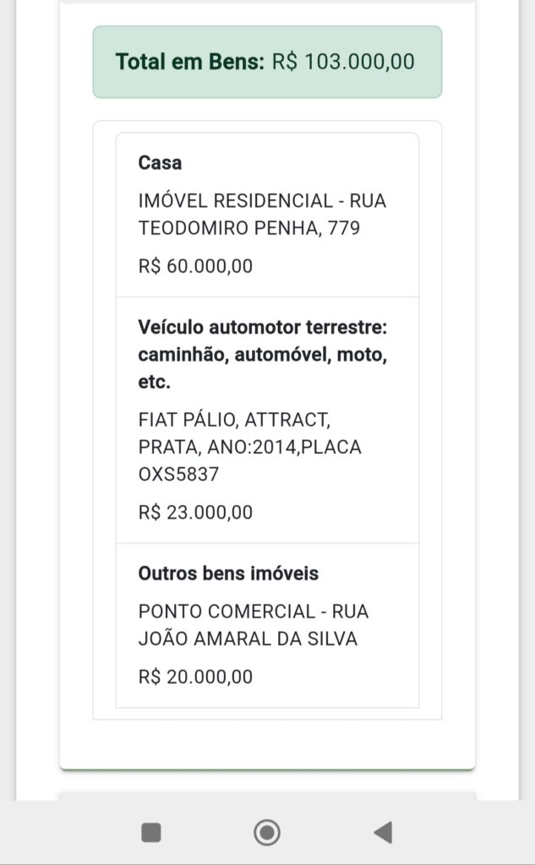
Task: Select the R$ 20.000,00 property value
Action: (195, 677)
